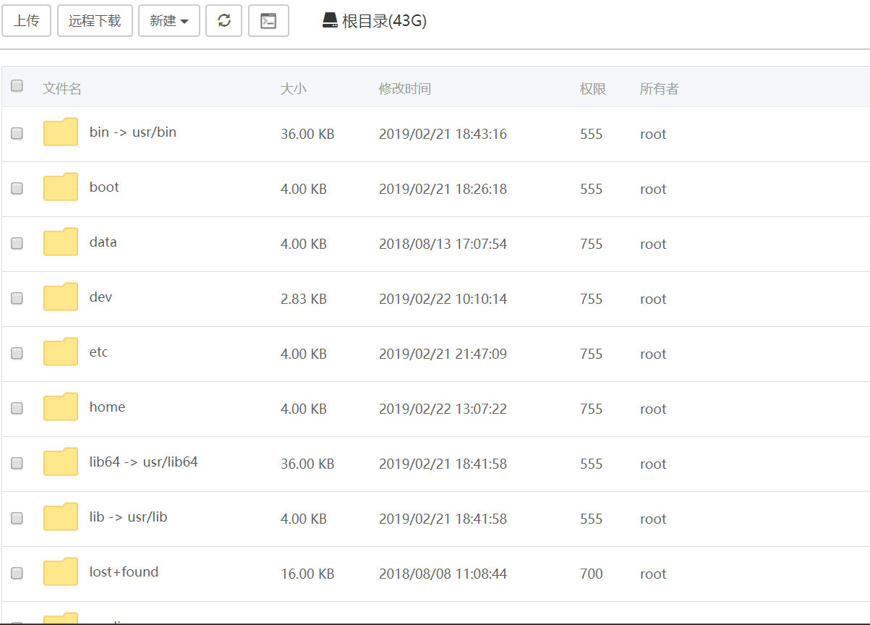Open the lib -> usr/lib name

tap(129, 516)
